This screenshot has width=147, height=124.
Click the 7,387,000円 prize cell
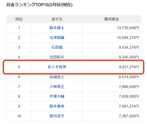point(111,116)
